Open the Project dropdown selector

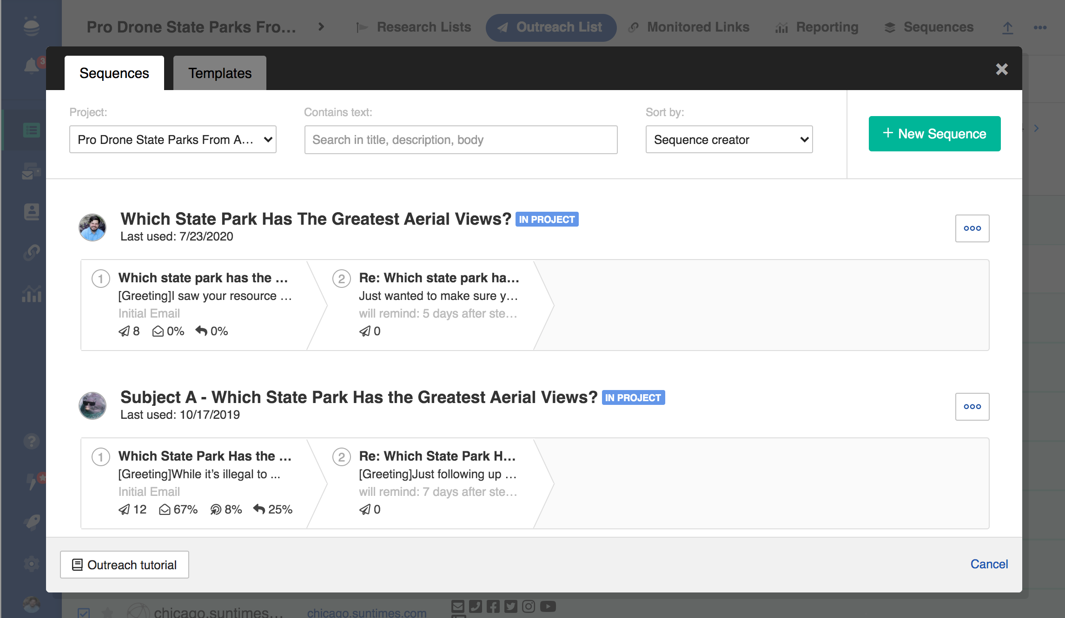(x=173, y=139)
